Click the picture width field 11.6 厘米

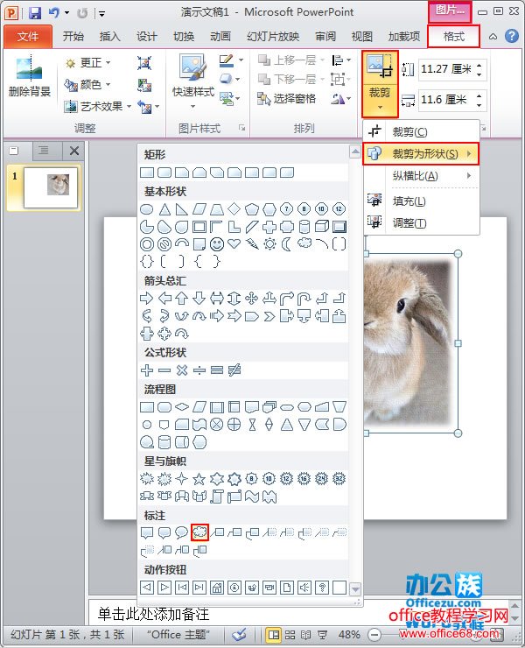click(x=446, y=100)
